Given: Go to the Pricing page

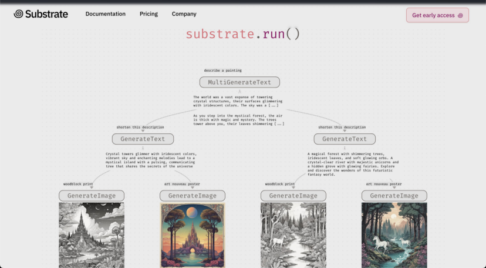Looking at the screenshot, I should pyautogui.click(x=148, y=14).
